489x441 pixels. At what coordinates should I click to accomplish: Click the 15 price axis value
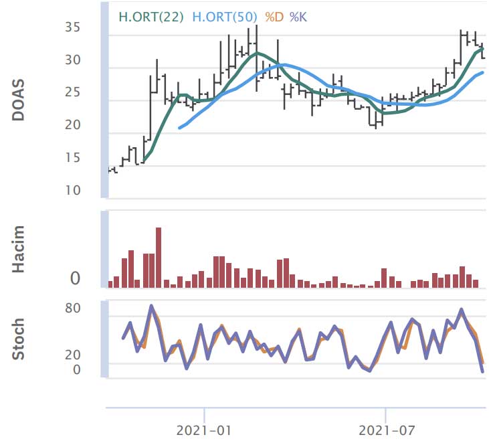point(72,158)
